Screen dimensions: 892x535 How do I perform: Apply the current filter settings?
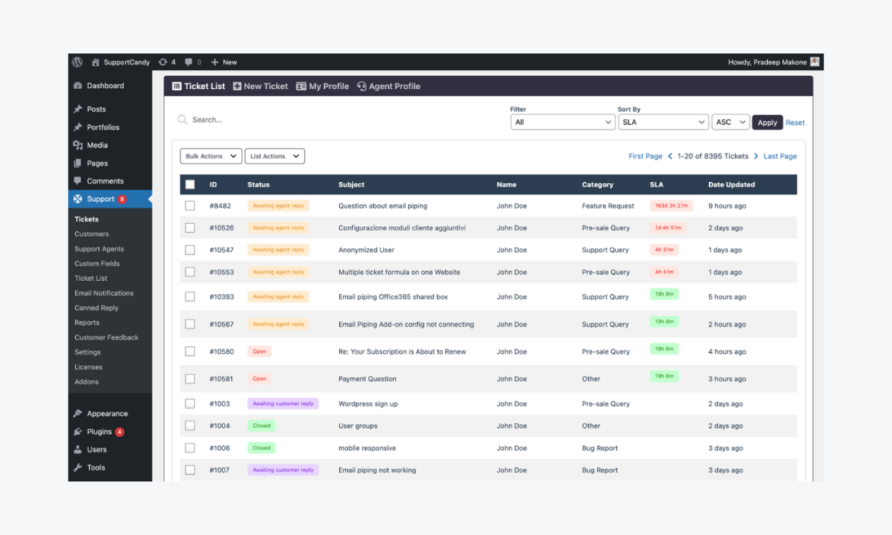(x=766, y=122)
